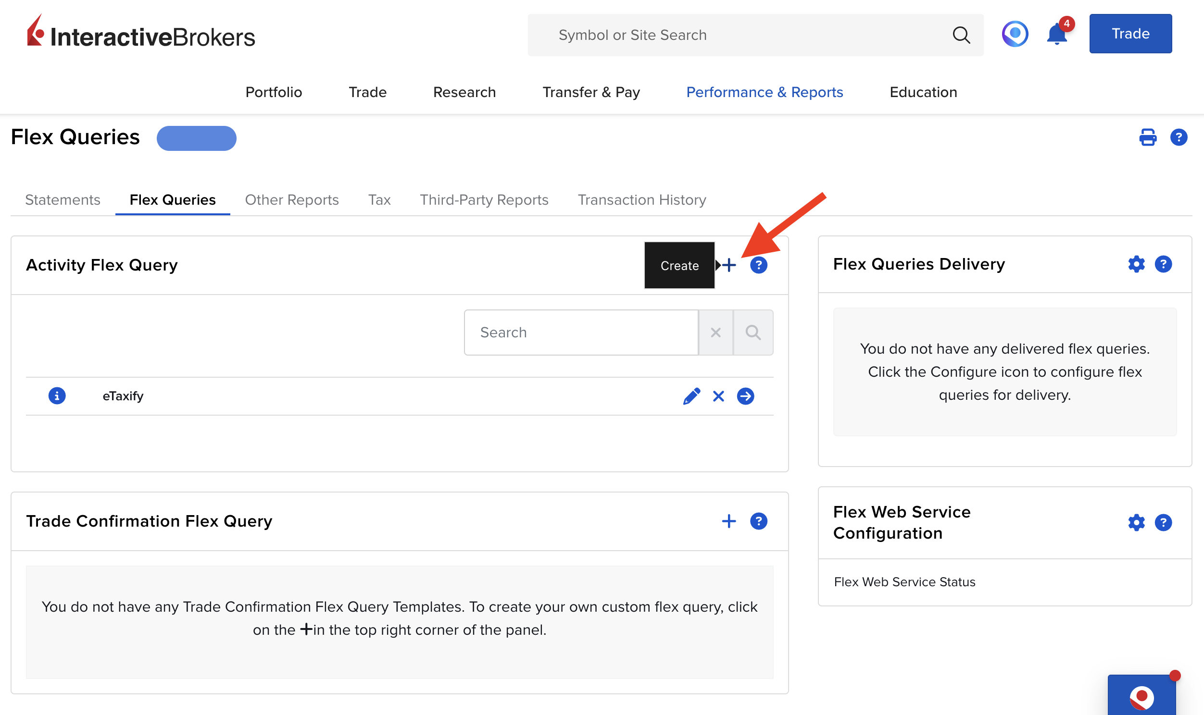
Task: Open the Flex Web Service Configuration help icon
Action: click(1163, 522)
